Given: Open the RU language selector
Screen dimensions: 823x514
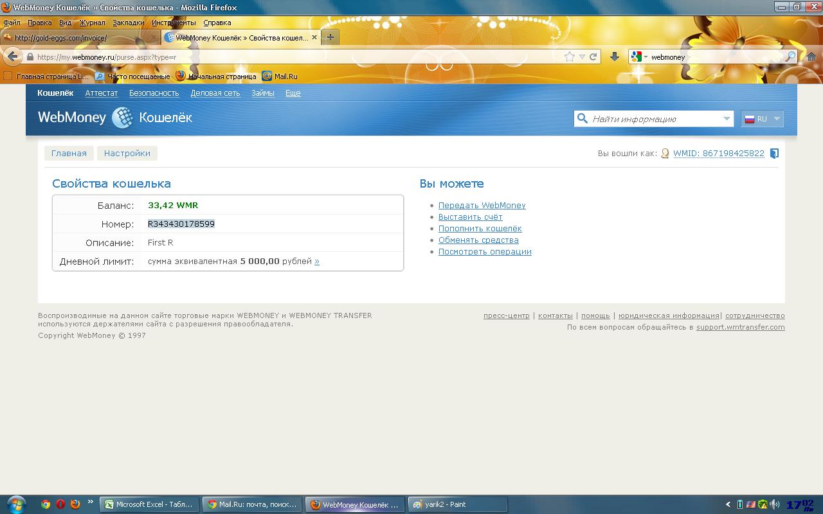Looking at the screenshot, I should [762, 118].
